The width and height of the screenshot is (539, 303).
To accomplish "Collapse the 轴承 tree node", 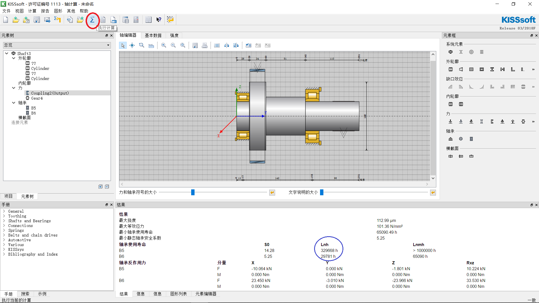I will click(x=13, y=103).
